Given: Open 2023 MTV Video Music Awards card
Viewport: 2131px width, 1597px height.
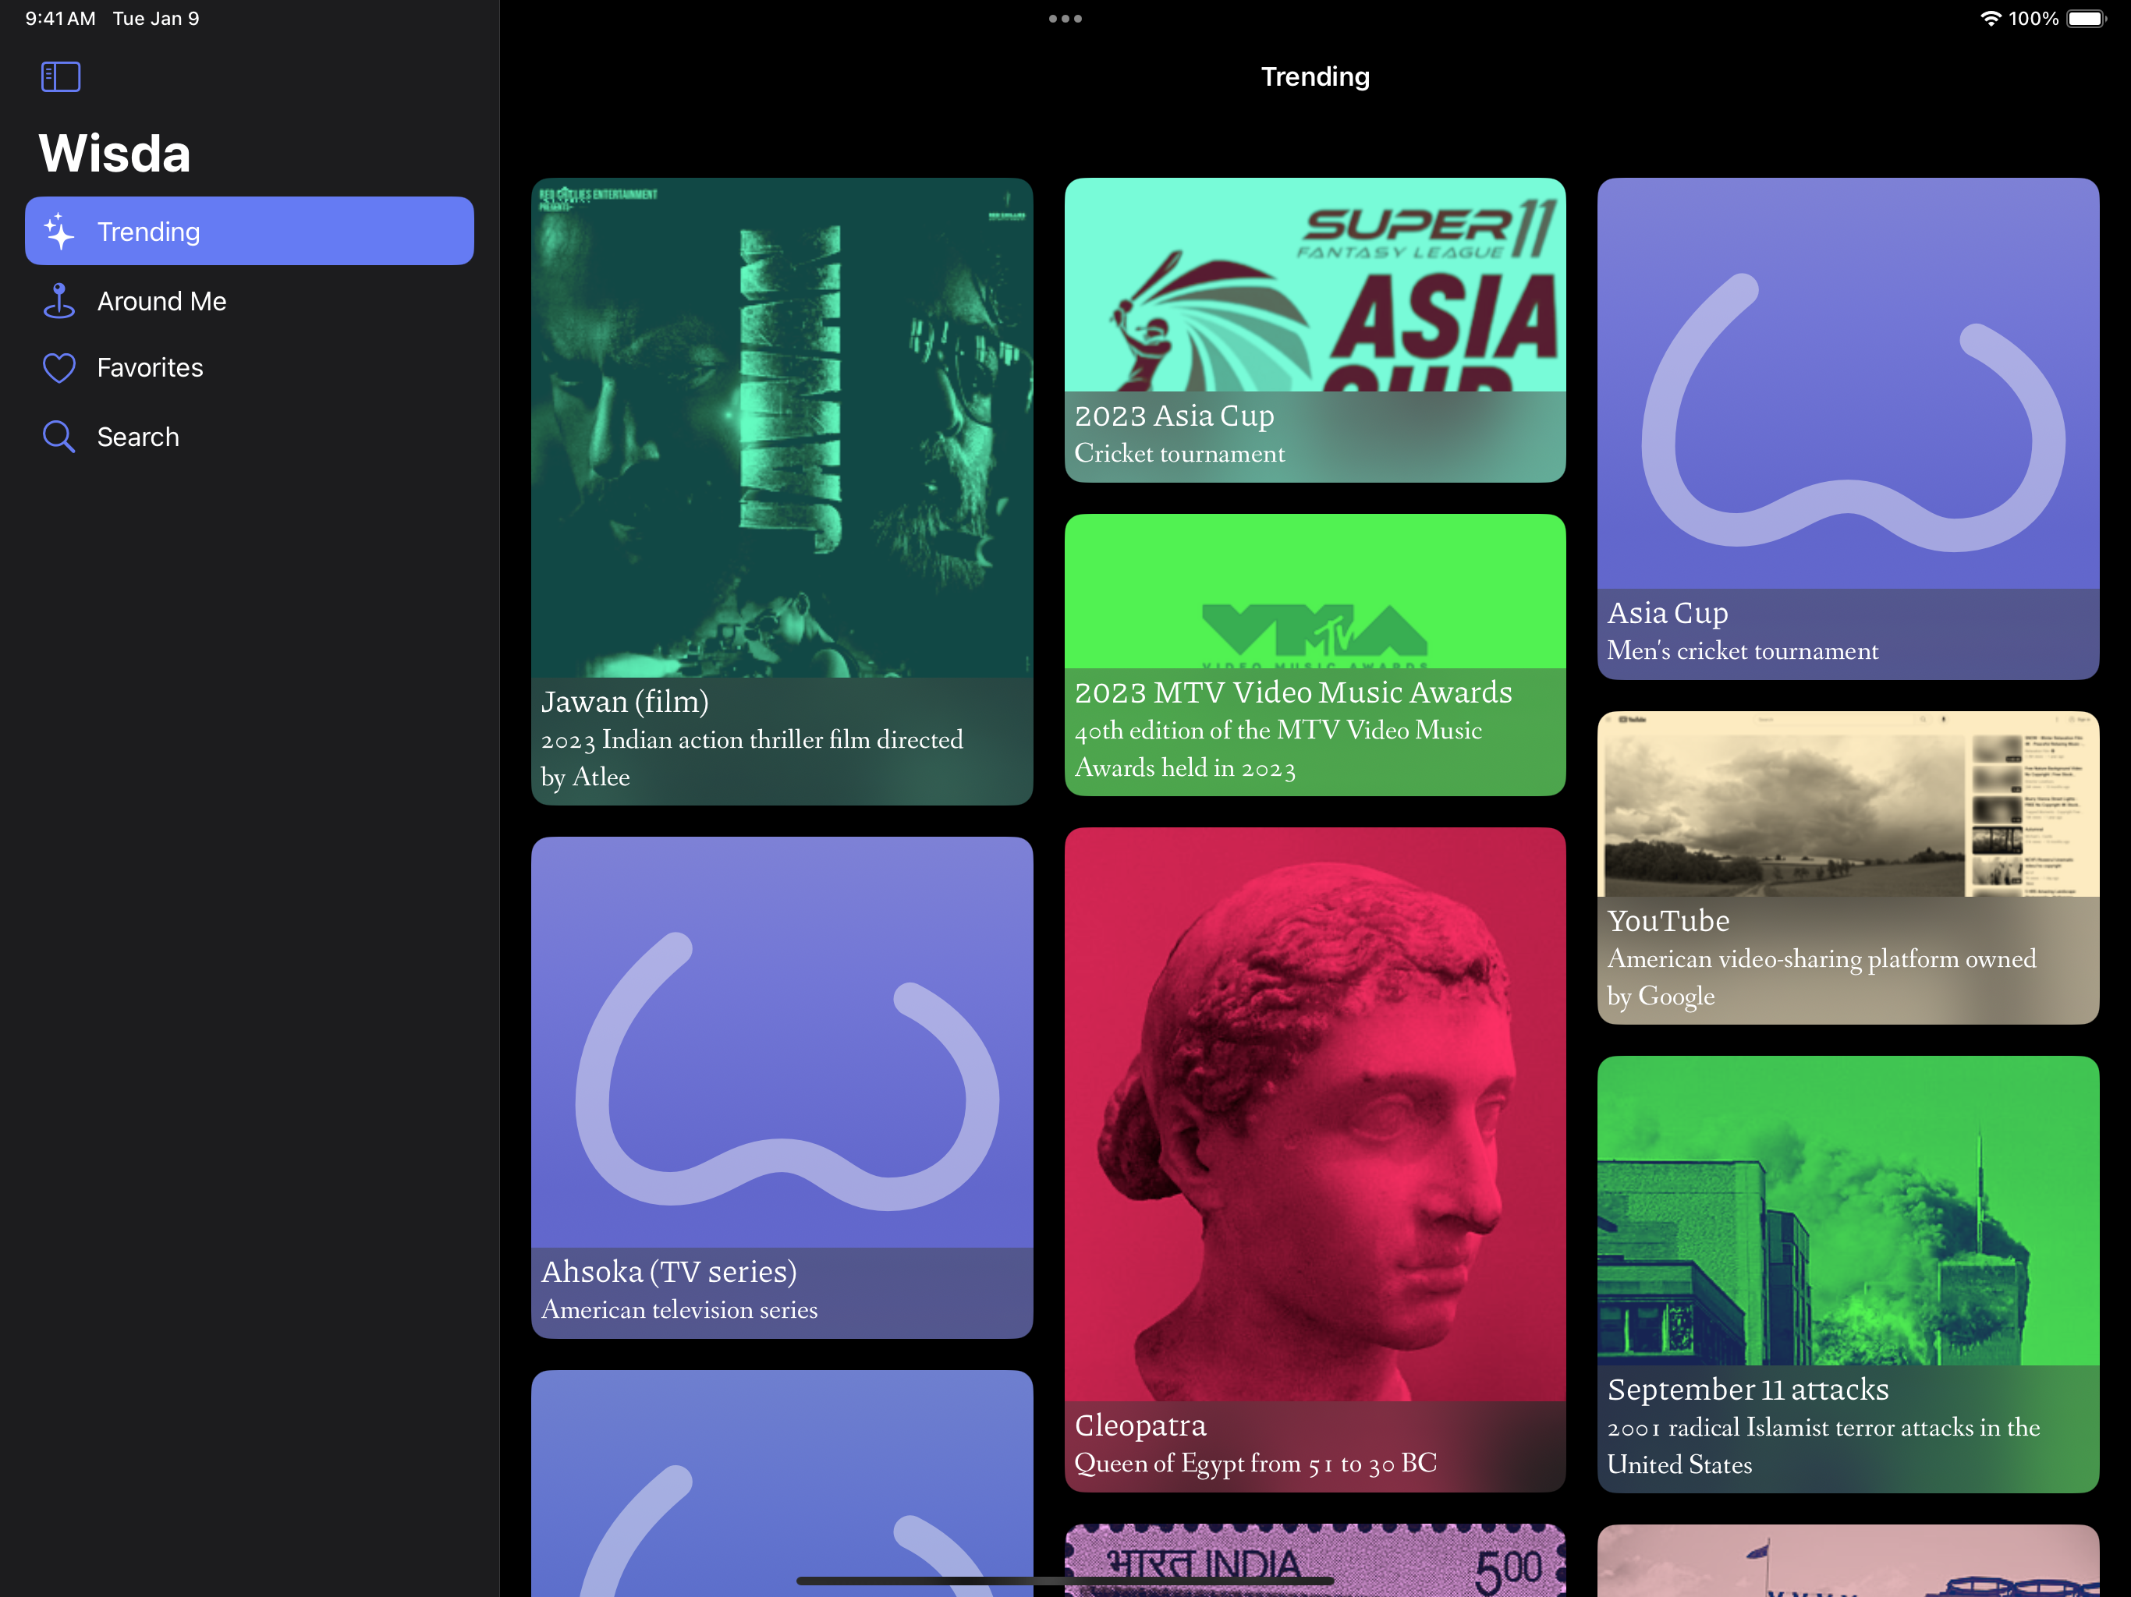Looking at the screenshot, I should coord(1315,655).
